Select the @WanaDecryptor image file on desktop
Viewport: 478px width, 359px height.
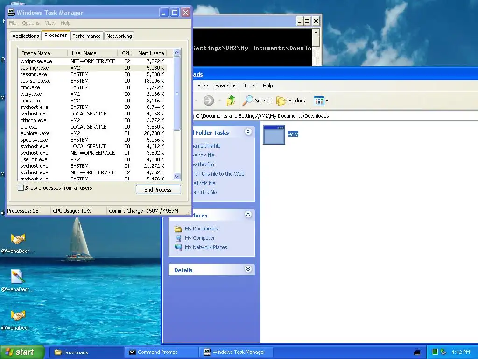(18, 277)
